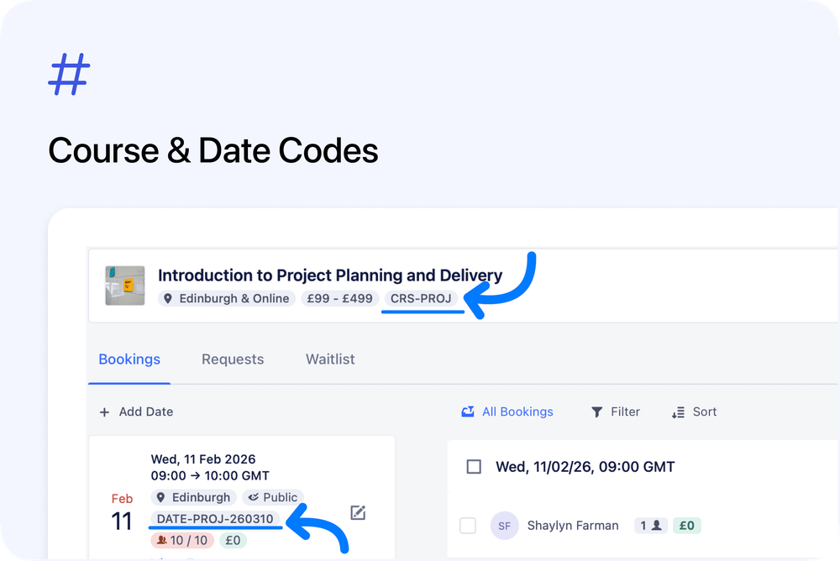Open the All Bookings view
This screenshot has width=840, height=561.
click(x=517, y=412)
